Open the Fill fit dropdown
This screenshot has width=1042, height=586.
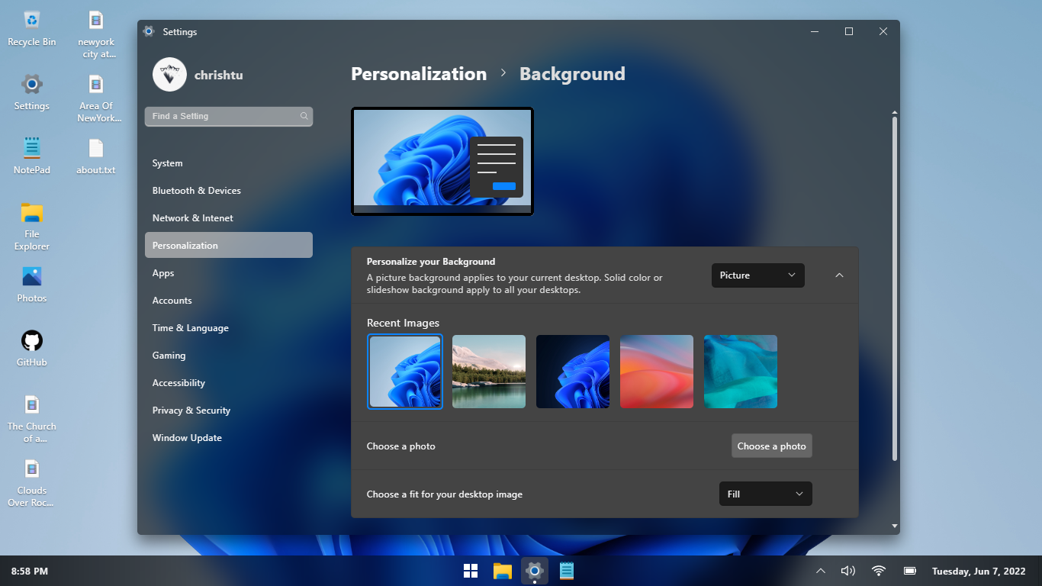765,494
